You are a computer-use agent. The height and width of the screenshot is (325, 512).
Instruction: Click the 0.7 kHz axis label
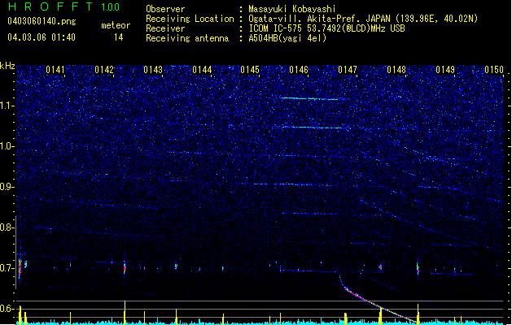pyautogui.click(x=7, y=268)
